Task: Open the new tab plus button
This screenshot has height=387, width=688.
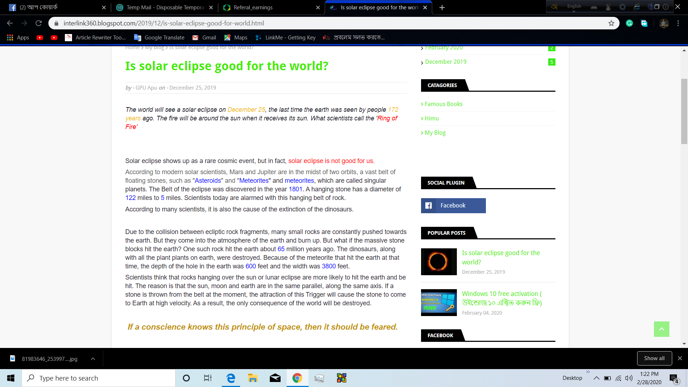Action: point(442,8)
